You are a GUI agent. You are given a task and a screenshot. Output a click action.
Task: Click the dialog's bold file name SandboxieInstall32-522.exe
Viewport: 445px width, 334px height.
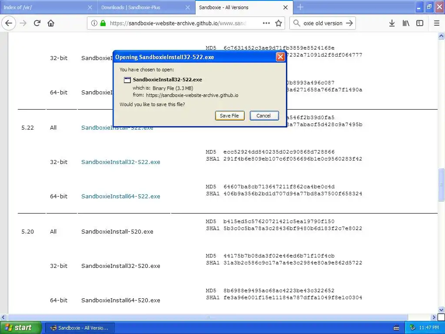pyautogui.click(x=167, y=80)
